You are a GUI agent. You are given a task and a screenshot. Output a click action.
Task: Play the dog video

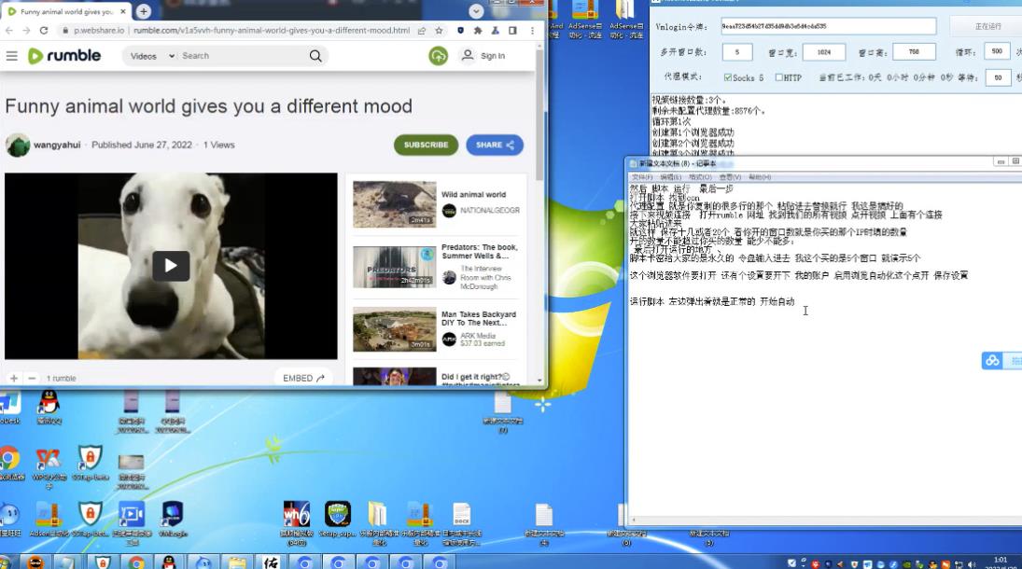click(x=171, y=266)
